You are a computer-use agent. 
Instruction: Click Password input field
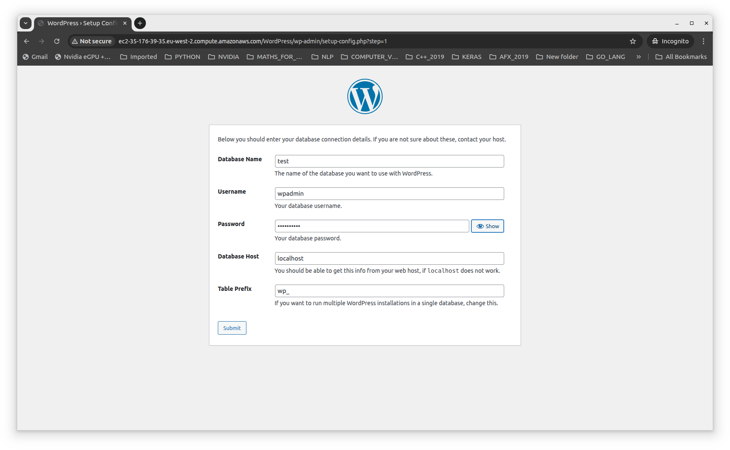point(372,226)
